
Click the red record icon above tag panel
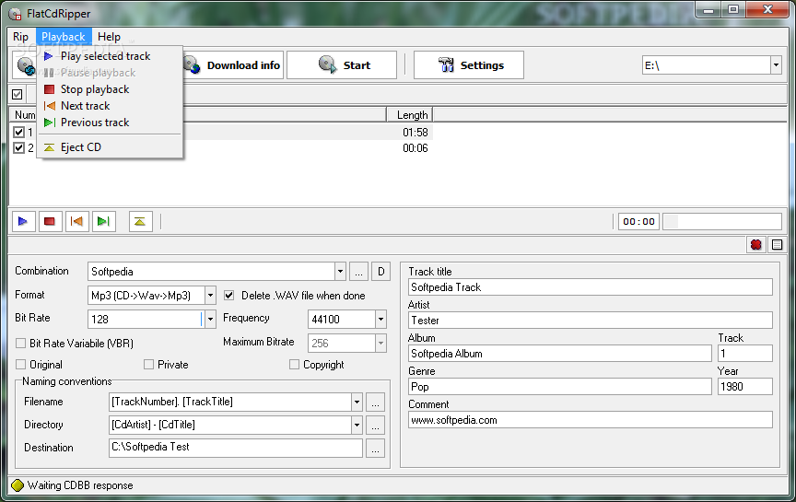click(755, 245)
